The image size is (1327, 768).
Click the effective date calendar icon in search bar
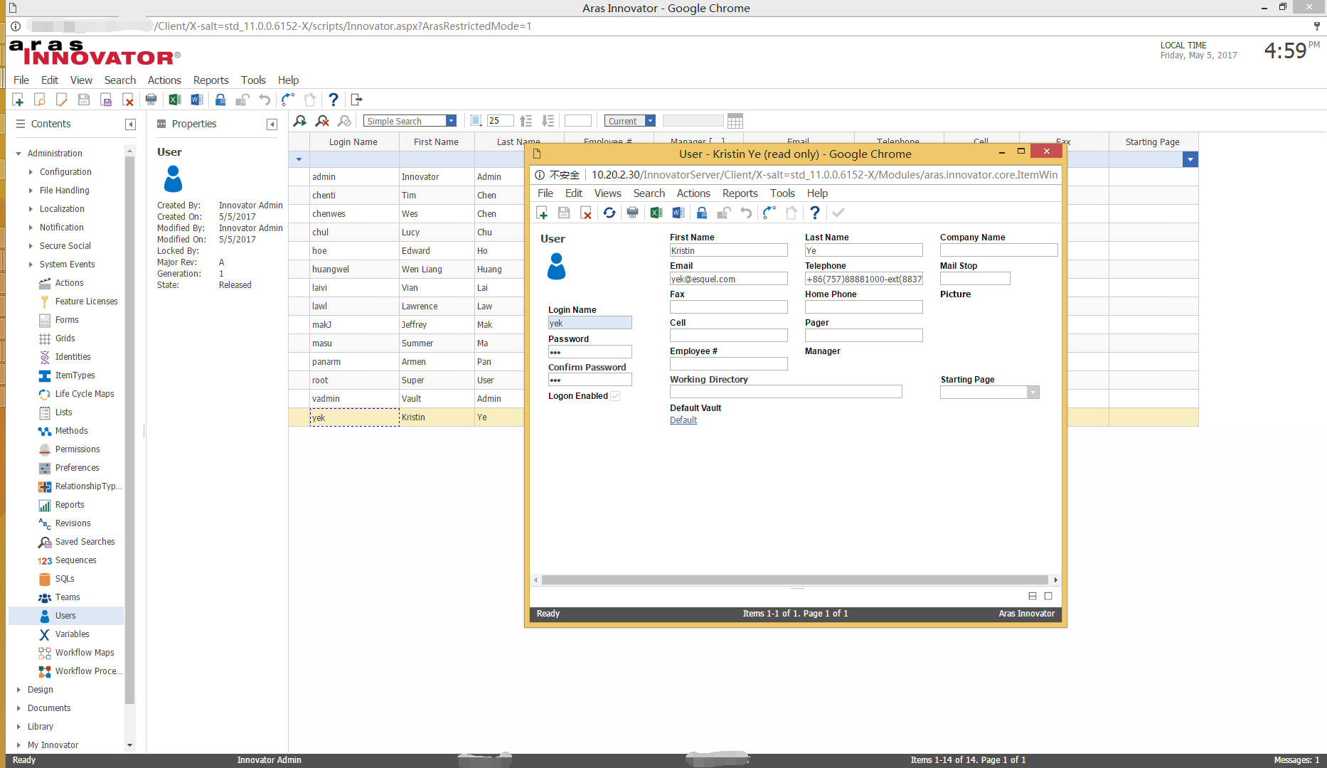click(735, 121)
